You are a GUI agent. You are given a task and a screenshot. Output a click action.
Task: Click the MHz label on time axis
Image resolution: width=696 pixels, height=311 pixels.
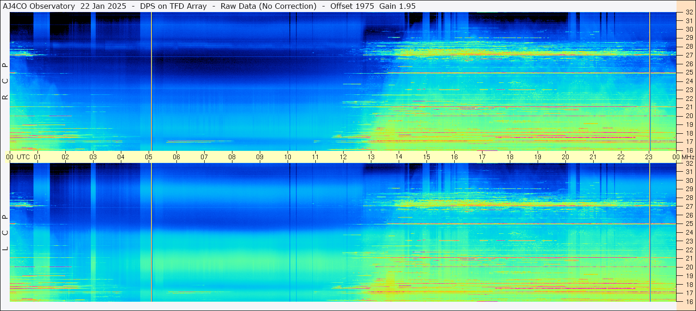[x=688, y=157]
